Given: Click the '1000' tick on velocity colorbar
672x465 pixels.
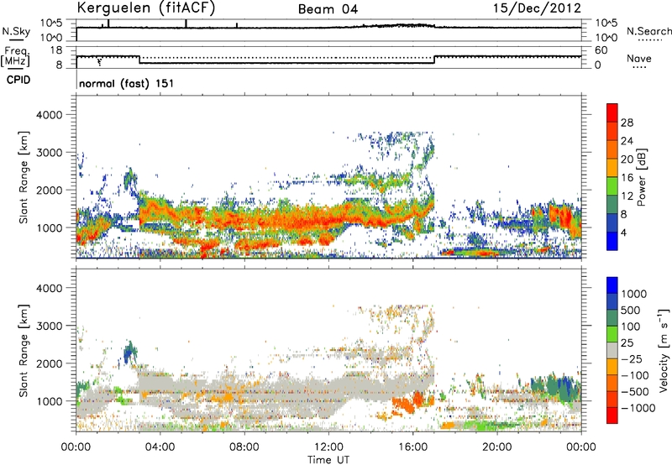Looking at the screenshot, I should 634,294.
